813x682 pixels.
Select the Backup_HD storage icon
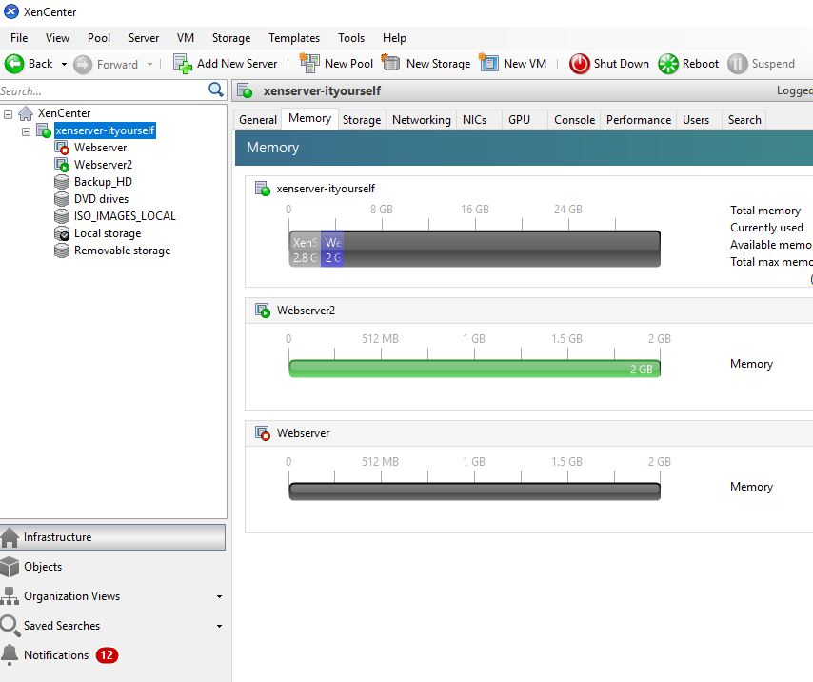(x=62, y=182)
